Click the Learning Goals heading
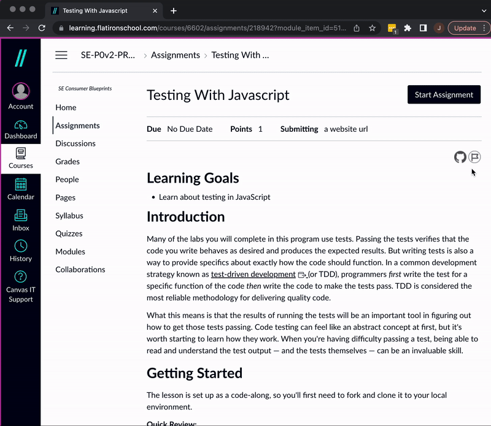Viewport: 491px width, 426px height. [193, 178]
